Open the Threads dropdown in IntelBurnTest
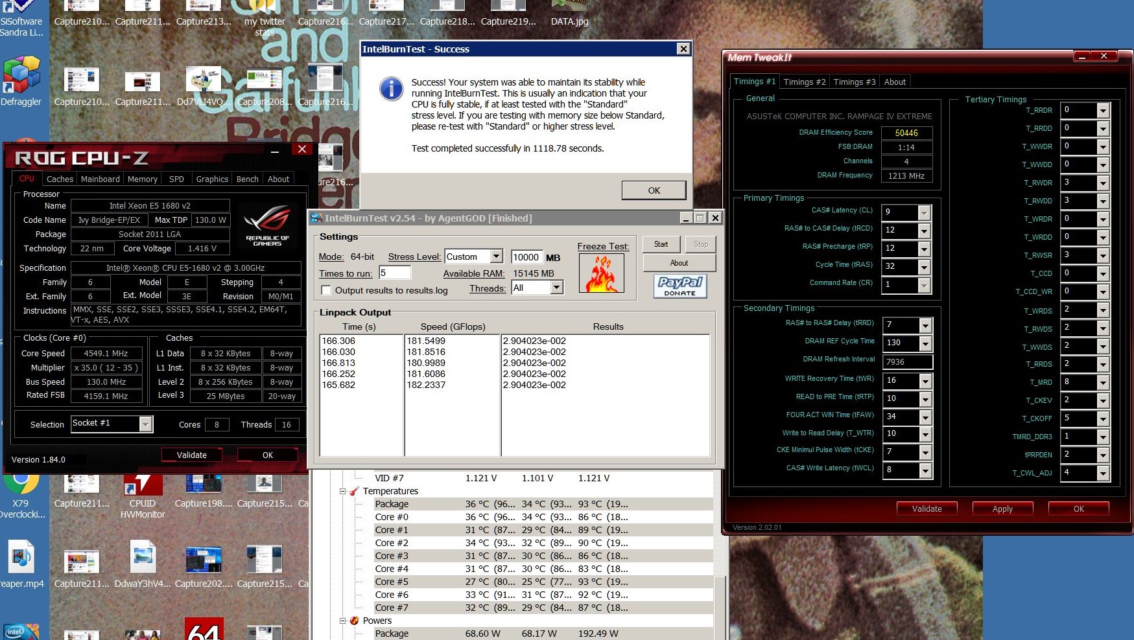Screen dimensions: 1134x640 point(556,288)
